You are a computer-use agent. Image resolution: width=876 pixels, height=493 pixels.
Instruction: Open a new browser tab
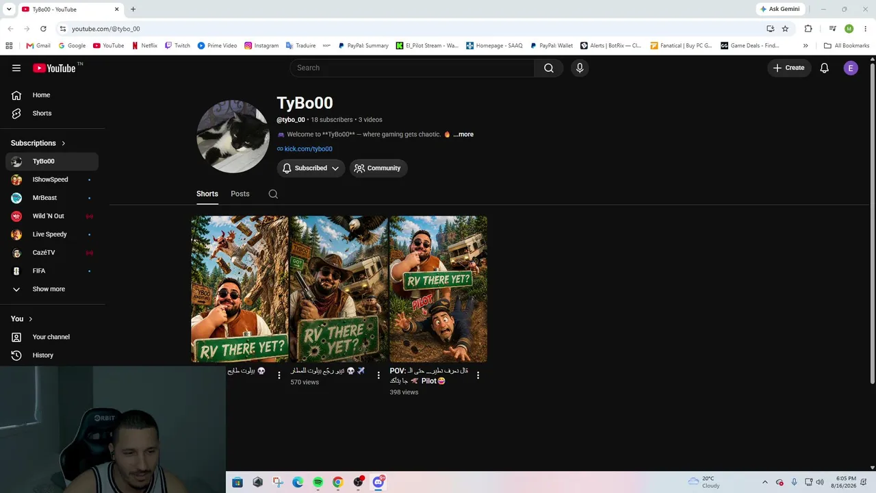133,9
